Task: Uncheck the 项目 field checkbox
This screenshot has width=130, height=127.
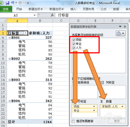Action: pos(74,40)
